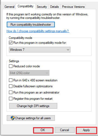
Task: Confirm the dialog with OK
Action: (43, 130)
